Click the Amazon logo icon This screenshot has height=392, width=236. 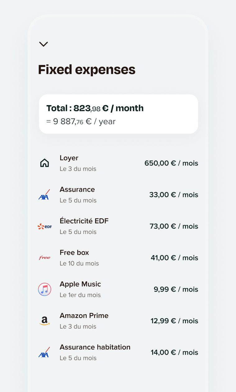44,321
